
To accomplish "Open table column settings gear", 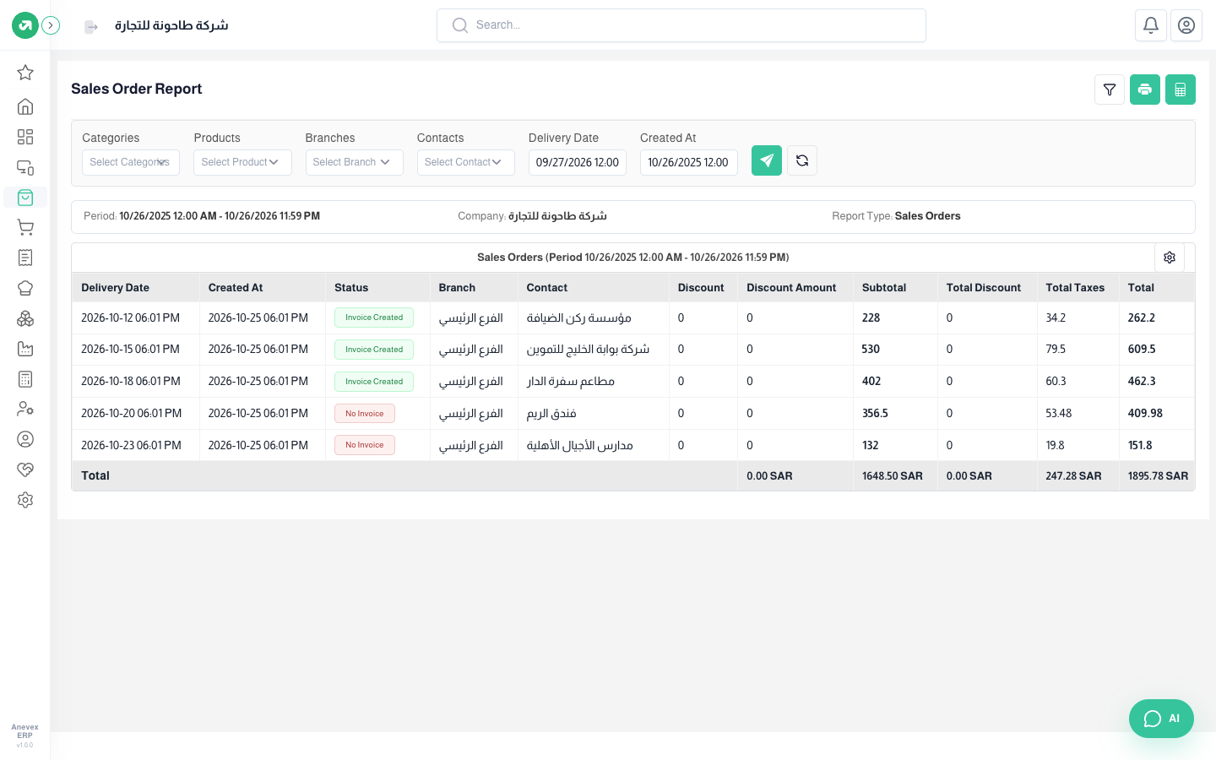I will [1170, 258].
